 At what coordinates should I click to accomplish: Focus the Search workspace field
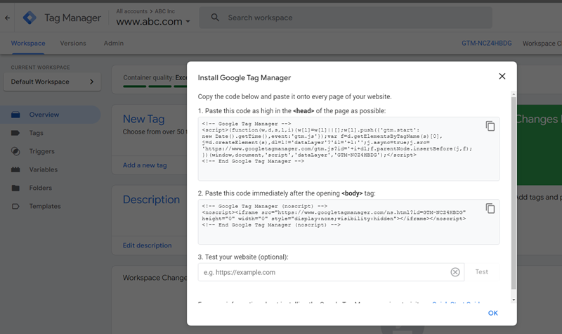(x=346, y=18)
